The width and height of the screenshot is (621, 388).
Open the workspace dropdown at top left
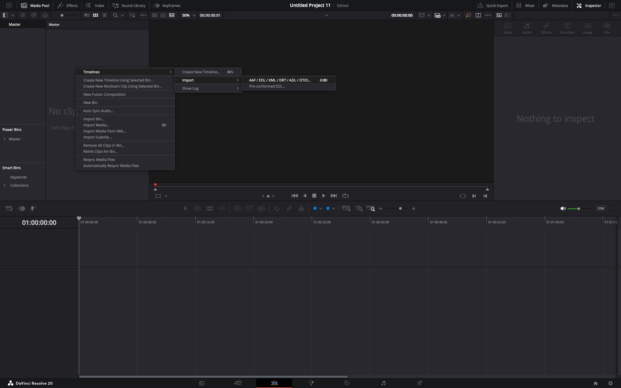9,5
